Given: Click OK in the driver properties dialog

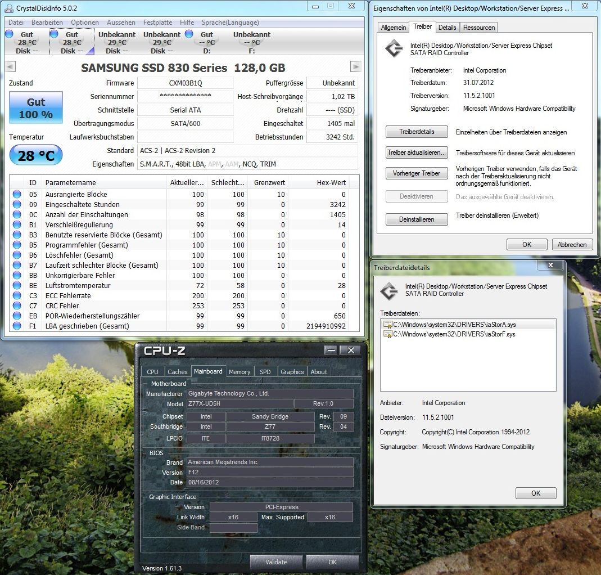Looking at the screenshot, I should 527,244.
